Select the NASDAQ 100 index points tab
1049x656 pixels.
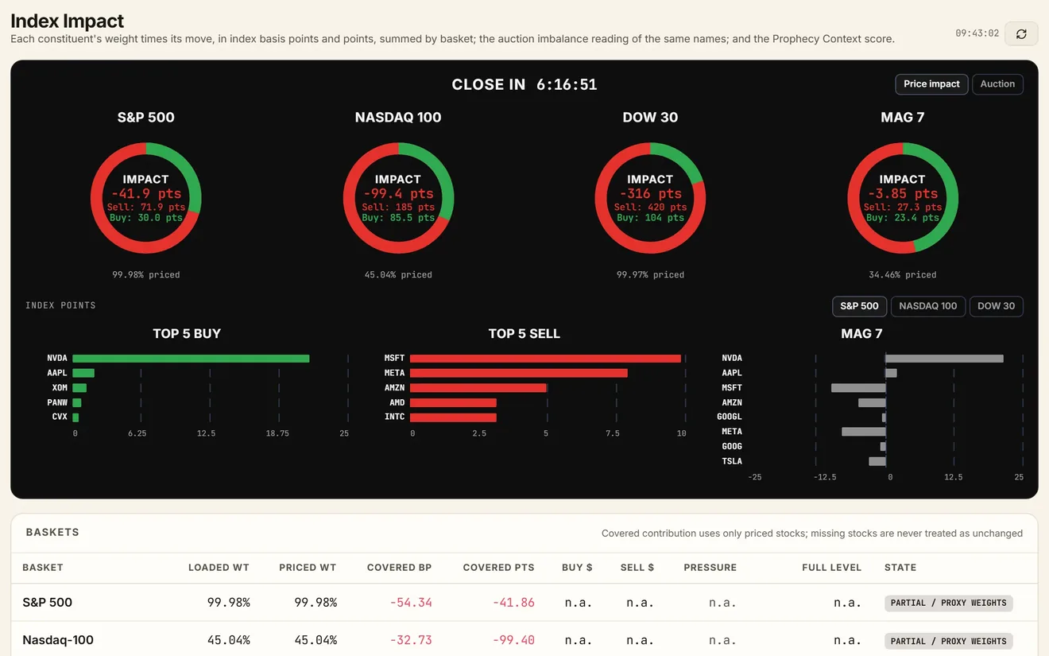[x=928, y=306]
